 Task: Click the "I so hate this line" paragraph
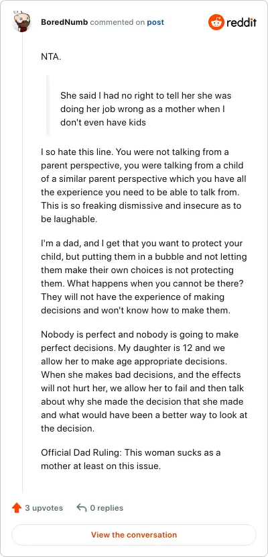coord(143,186)
